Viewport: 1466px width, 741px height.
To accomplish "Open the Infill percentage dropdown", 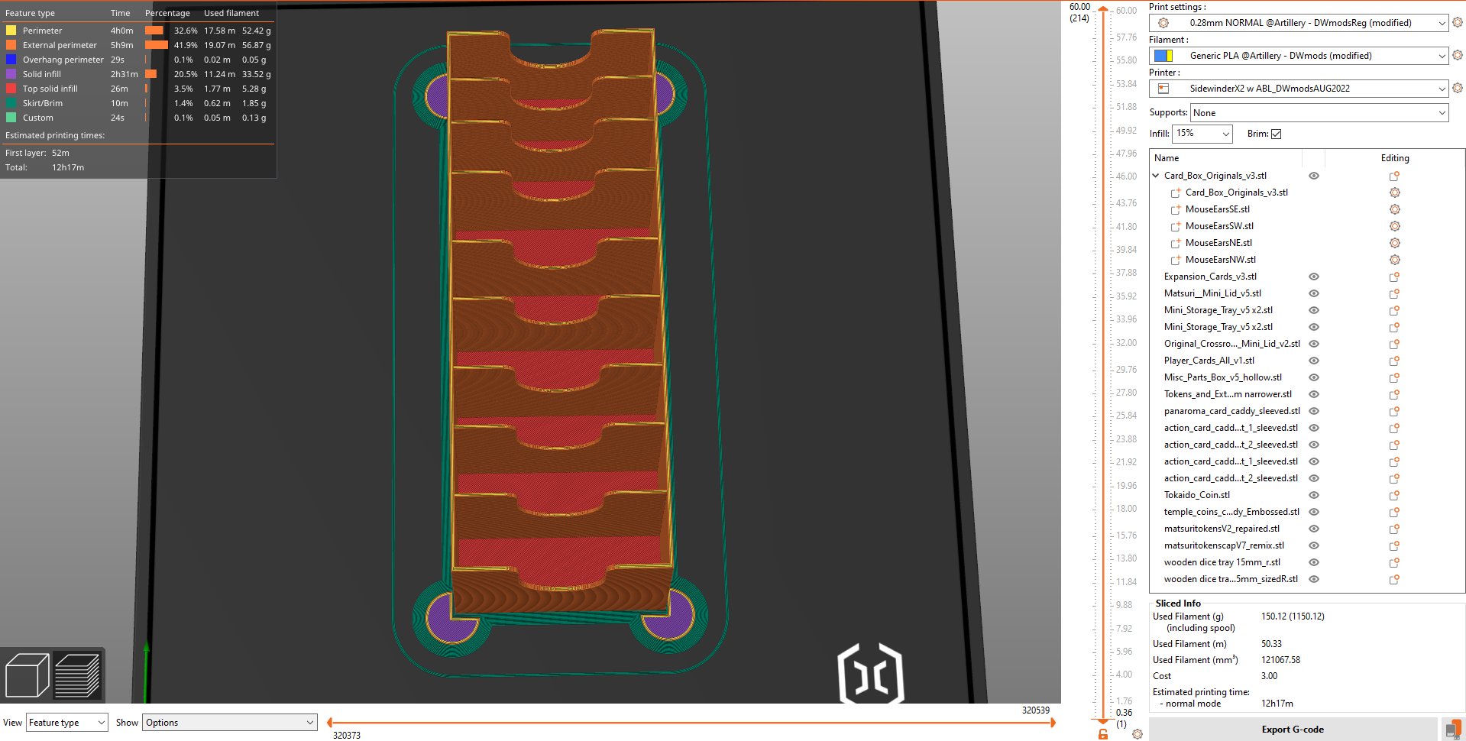I will (1202, 134).
